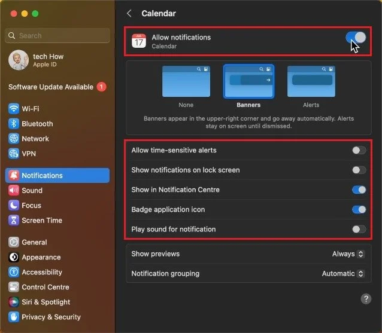Click the Network globe icon
The image size is (382, 333).
(14, 139)
